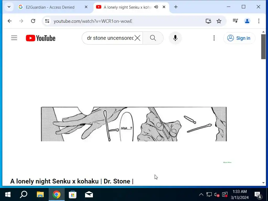This screenshot has width=268, height=201.
Task: Open Chrome profile avatar
Action: (247, 21)
